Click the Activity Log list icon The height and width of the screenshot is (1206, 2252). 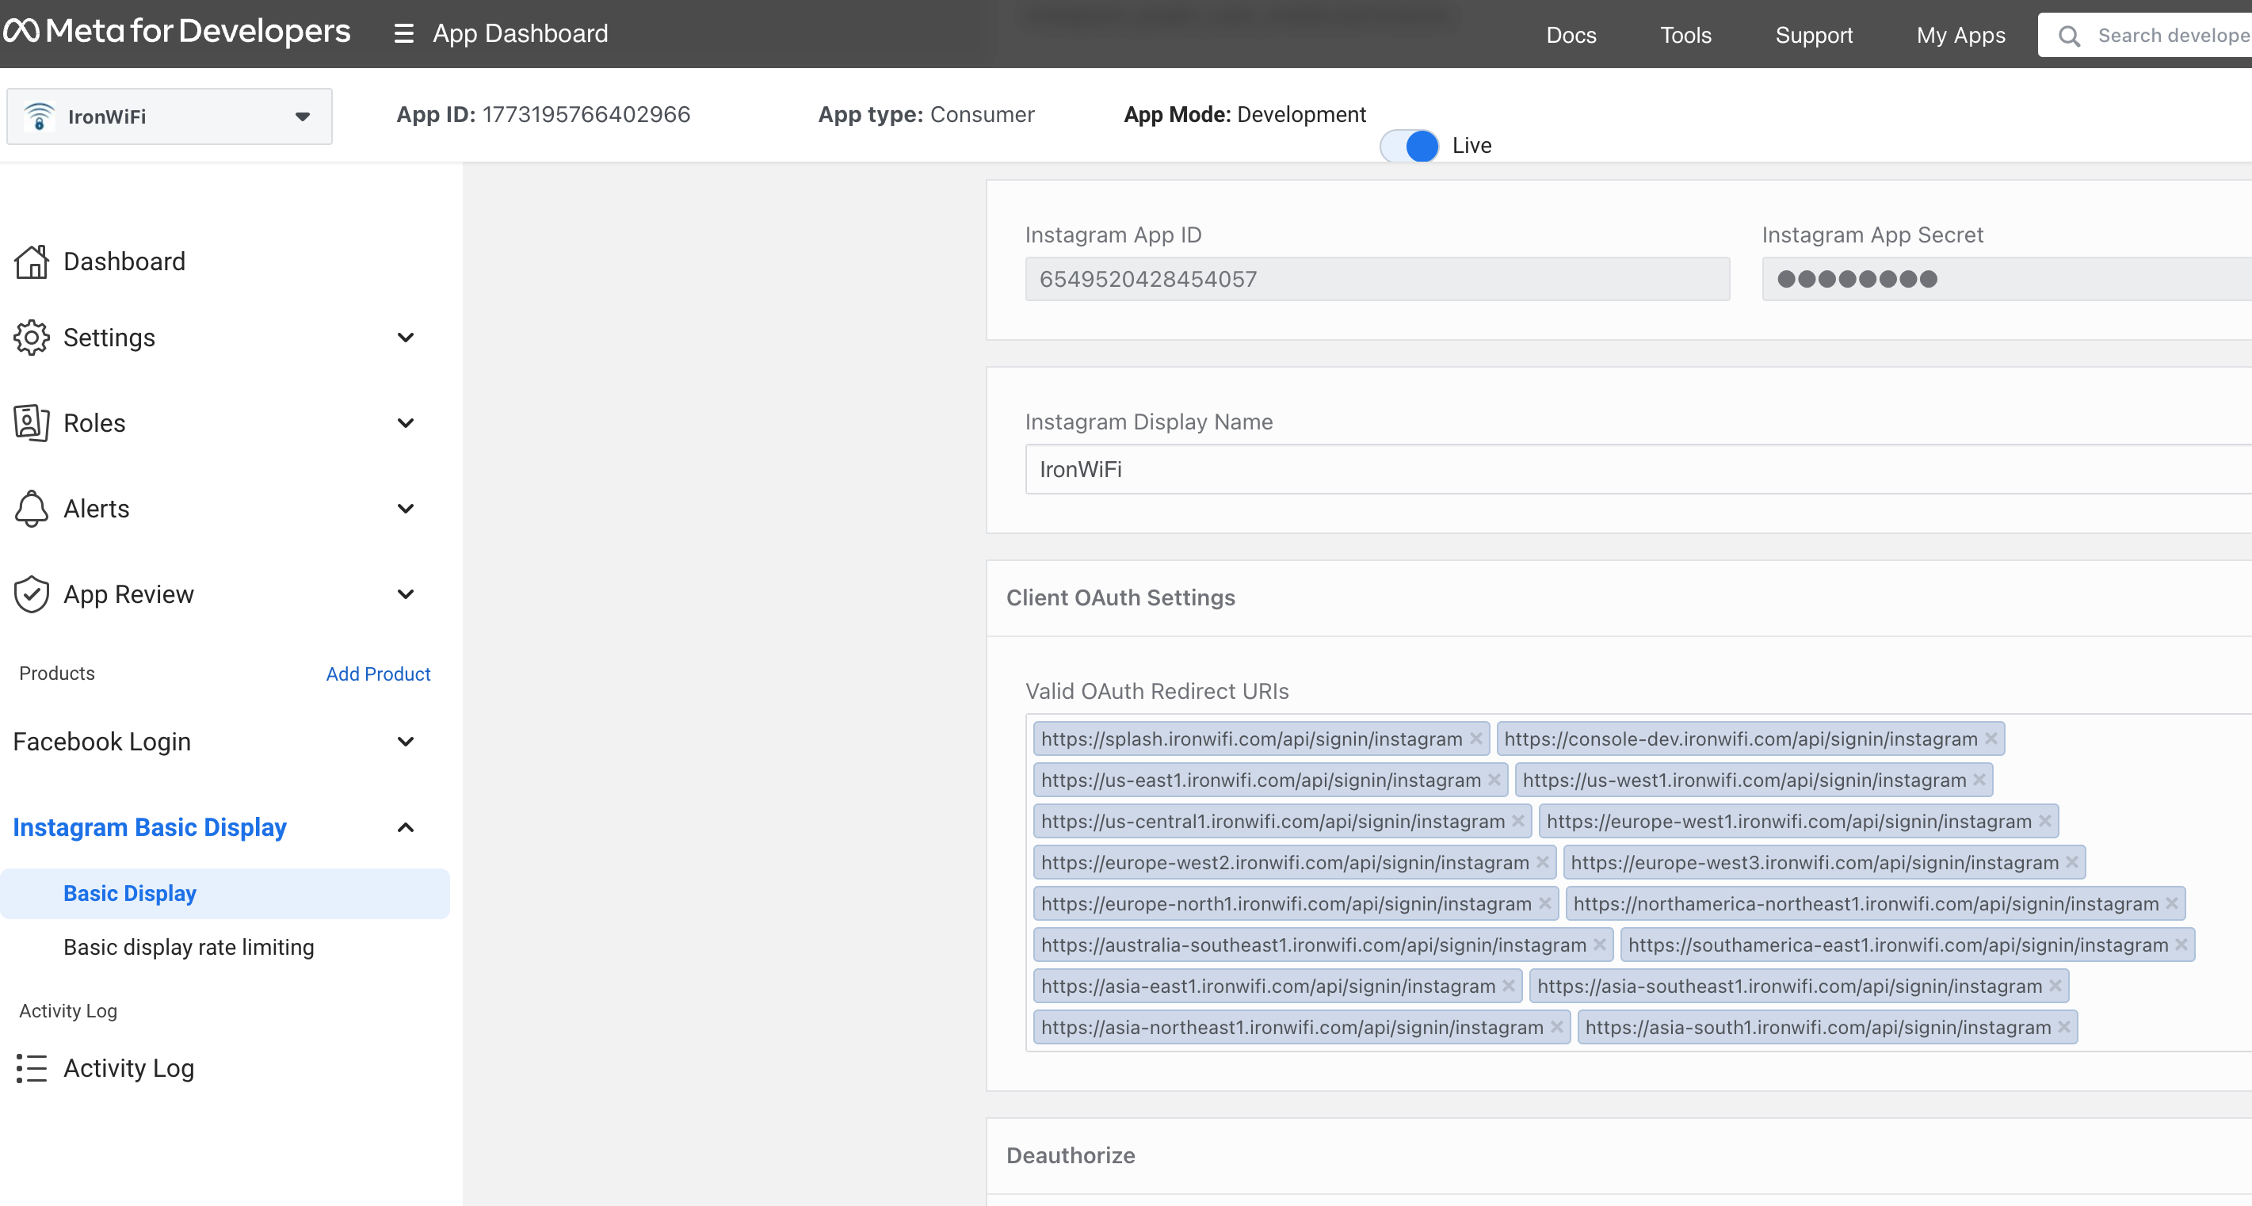[32, 1068]
